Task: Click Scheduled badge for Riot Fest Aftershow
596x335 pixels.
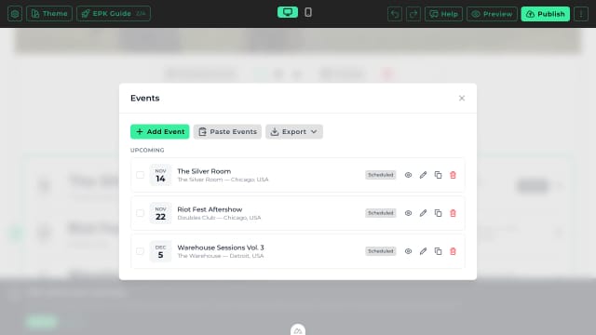Action: pos(381,213)
